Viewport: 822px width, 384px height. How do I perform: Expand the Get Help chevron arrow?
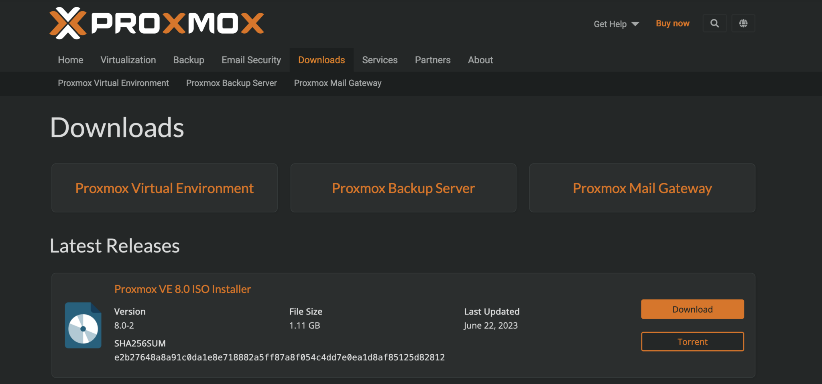pos(636,24)
